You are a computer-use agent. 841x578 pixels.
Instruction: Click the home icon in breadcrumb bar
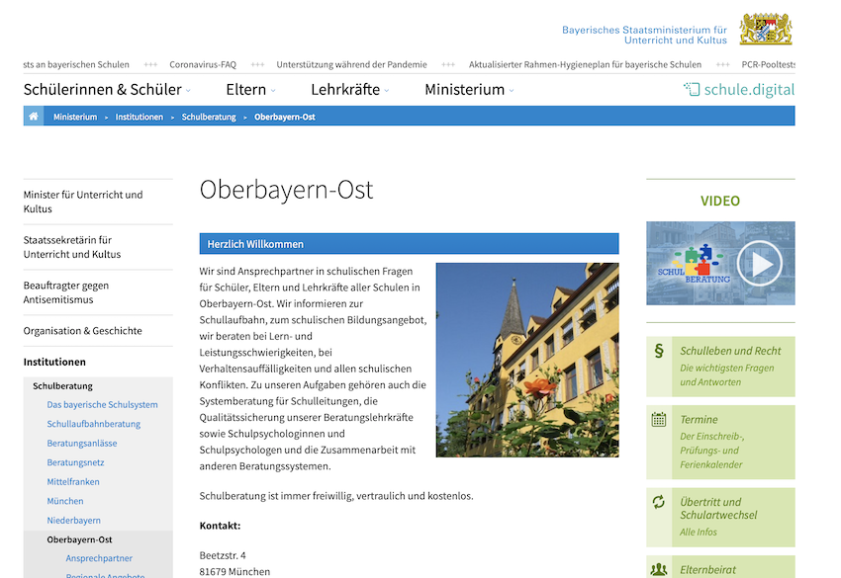tap(34, 117)
